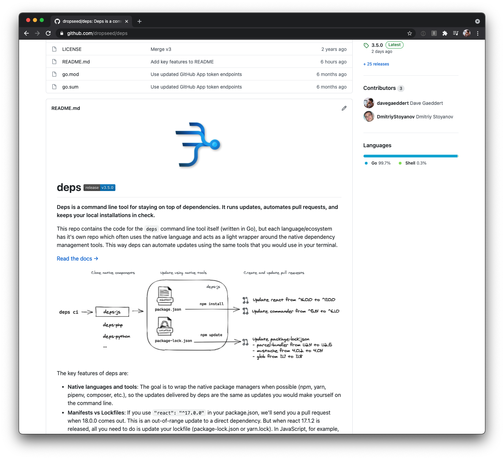Open the Extensions puzzle icon
Viewport: 504px width, 459px height.
pos(445,33)
